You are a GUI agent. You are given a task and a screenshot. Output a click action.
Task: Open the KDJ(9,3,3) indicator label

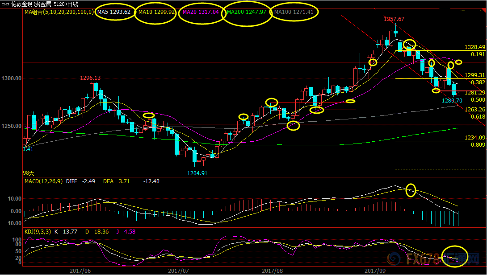tap(38, 232)
